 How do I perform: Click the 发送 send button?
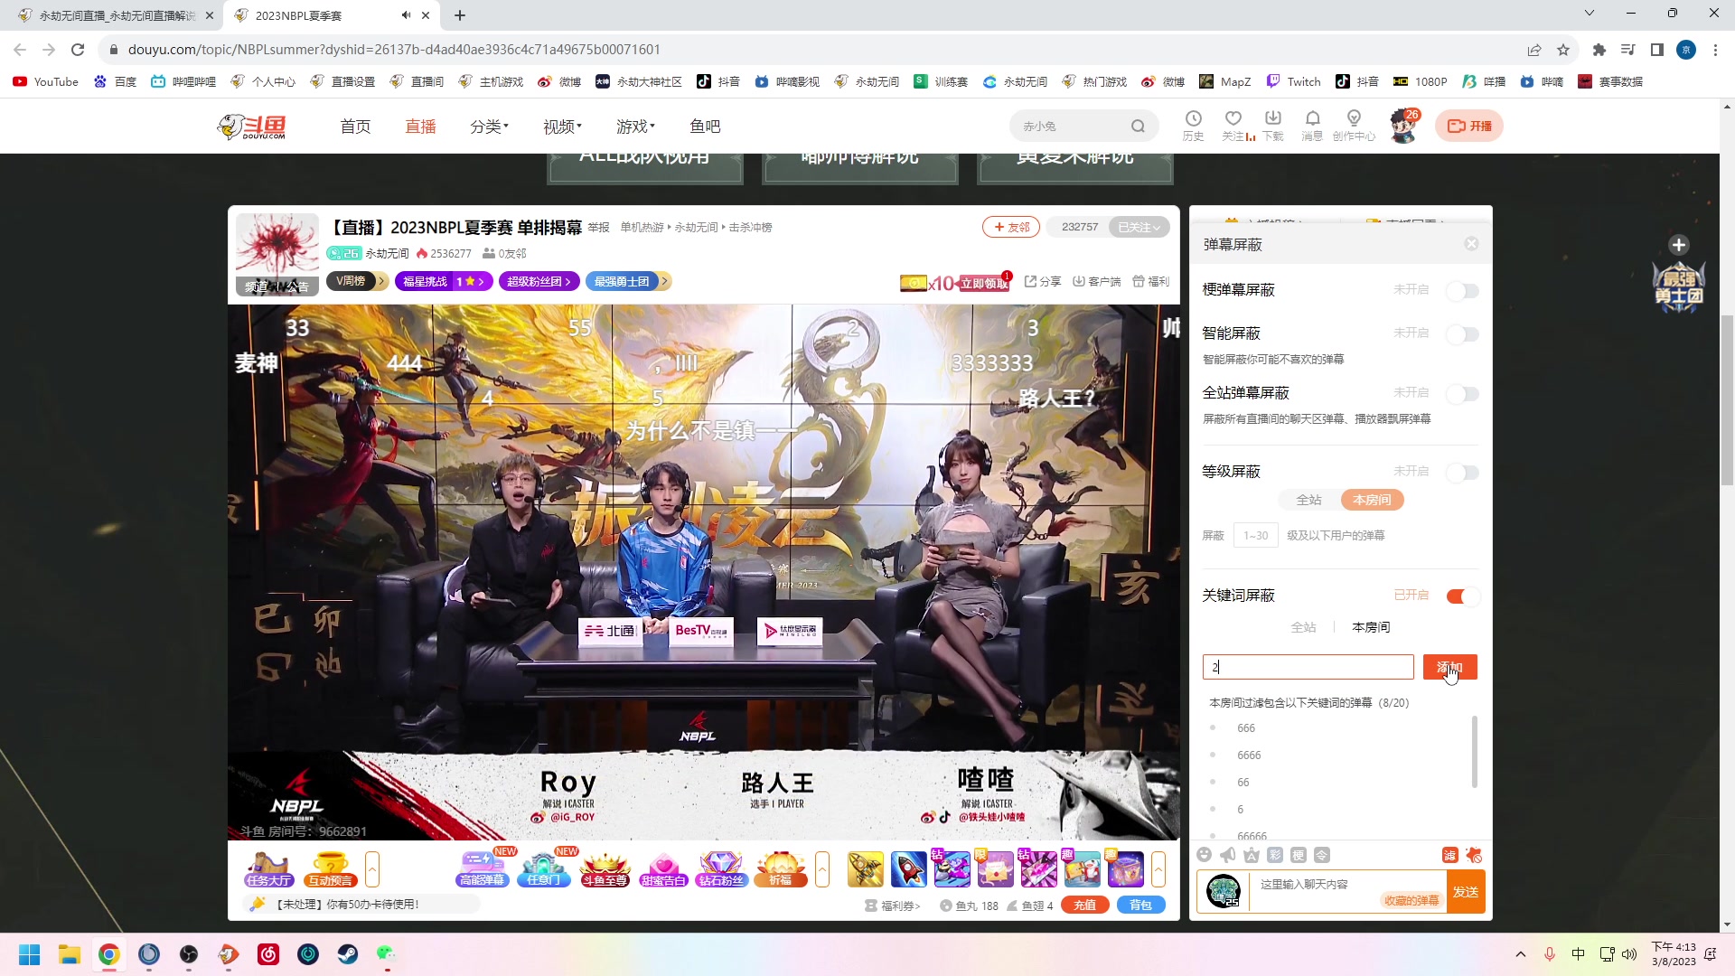click(1463, 891)
